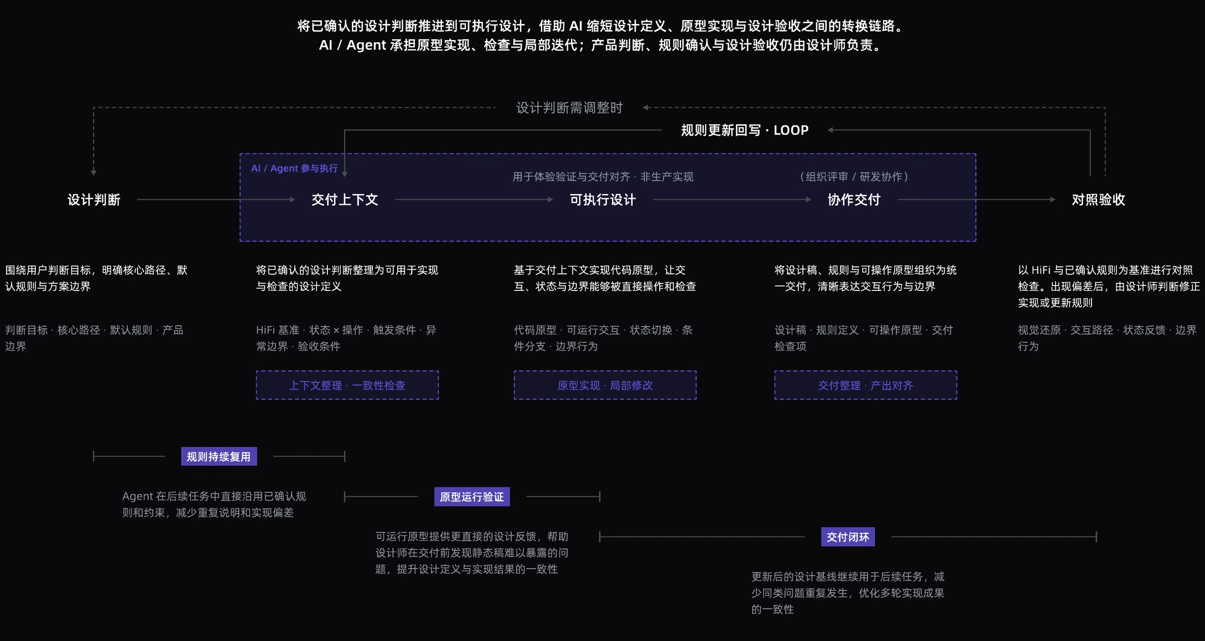Click 用于体验验证与交付对齐 · 非生产实现 caption
Screen dimensions: 1205x641
coord(602,177)
